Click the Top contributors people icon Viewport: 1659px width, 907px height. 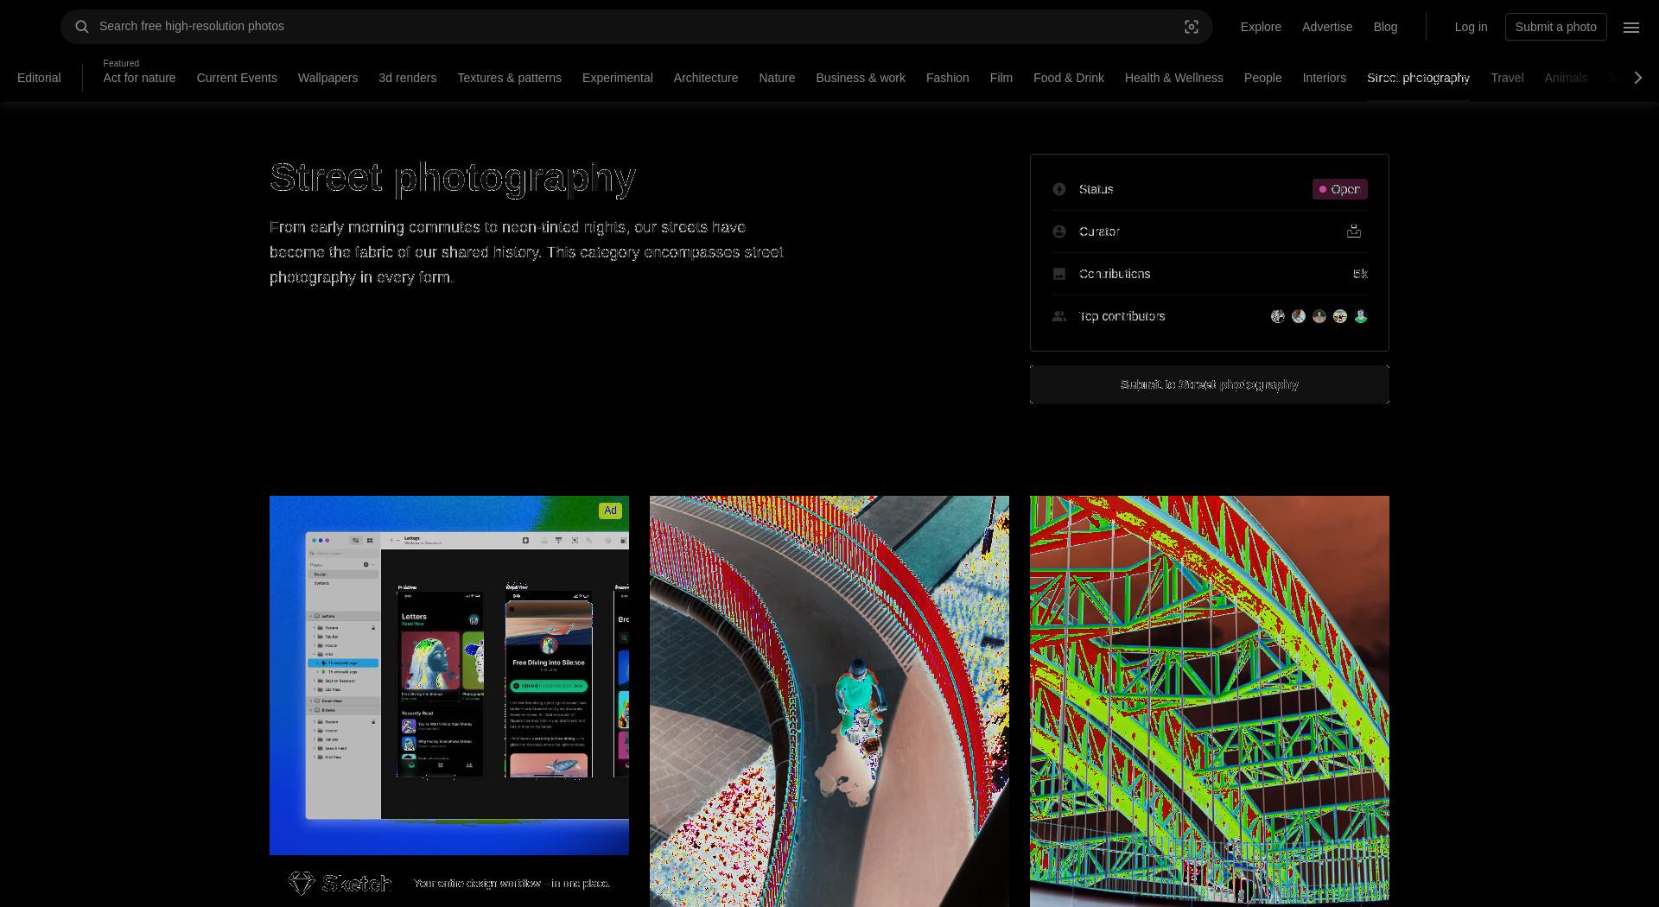(x=1059, y=316)
